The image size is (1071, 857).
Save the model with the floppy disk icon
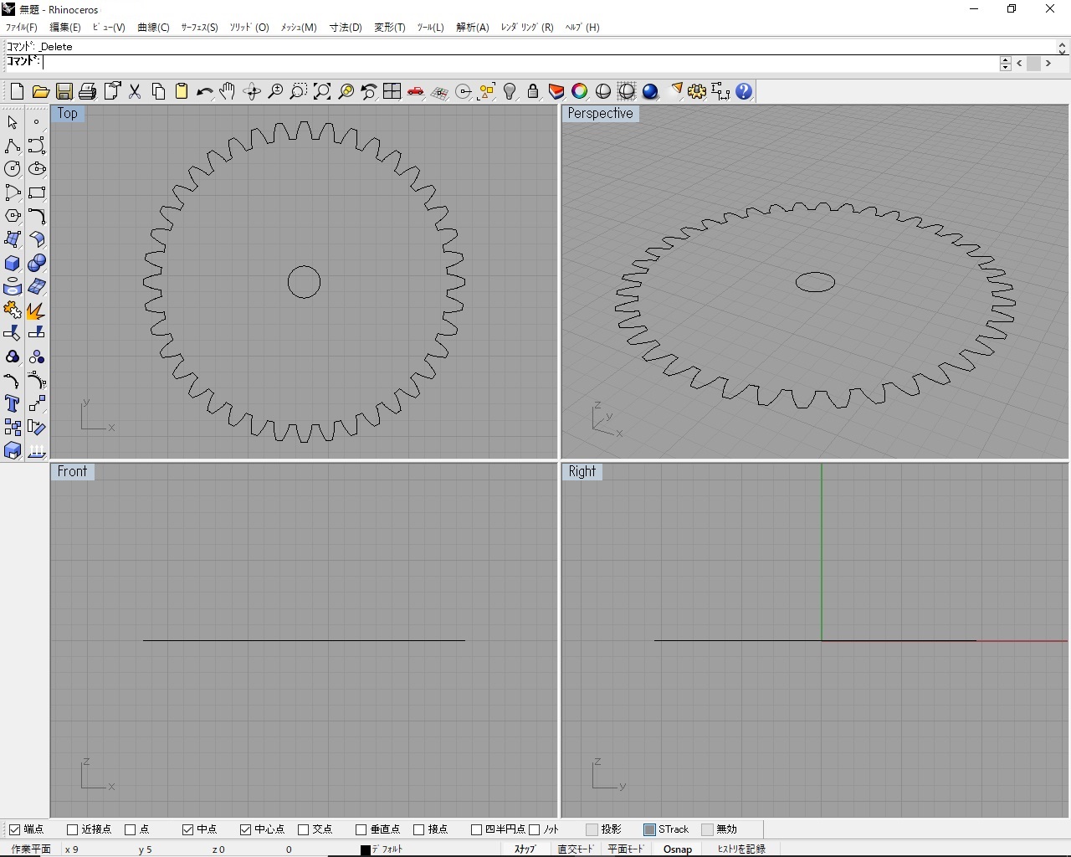coord(64,91)
